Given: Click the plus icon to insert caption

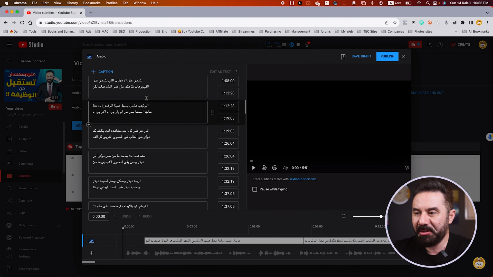Looking at the screenshot, I should click(x=89, y=125).
